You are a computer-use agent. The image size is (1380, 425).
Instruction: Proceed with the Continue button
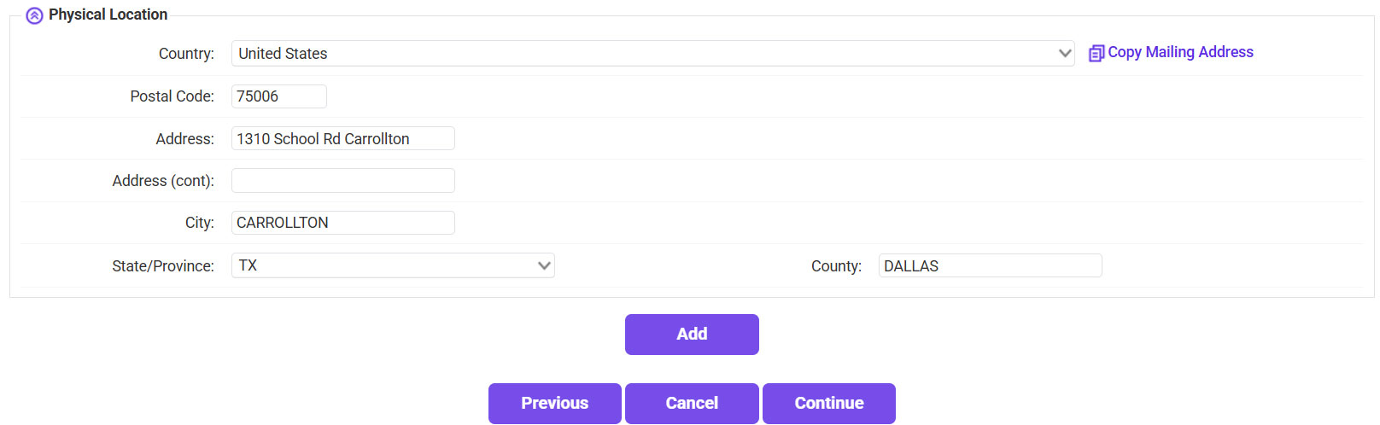coord(828,404)
